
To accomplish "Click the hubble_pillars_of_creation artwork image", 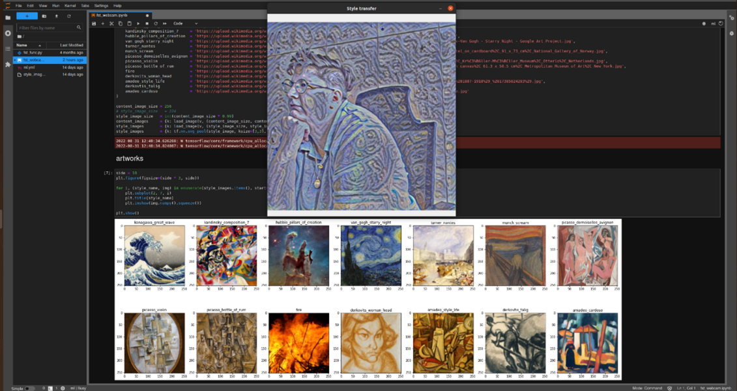I will pyautogui.click(x=299, y=255).
